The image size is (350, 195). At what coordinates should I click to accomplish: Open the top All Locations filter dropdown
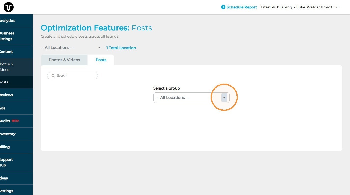pyautogui.click(x=71, y=48)
